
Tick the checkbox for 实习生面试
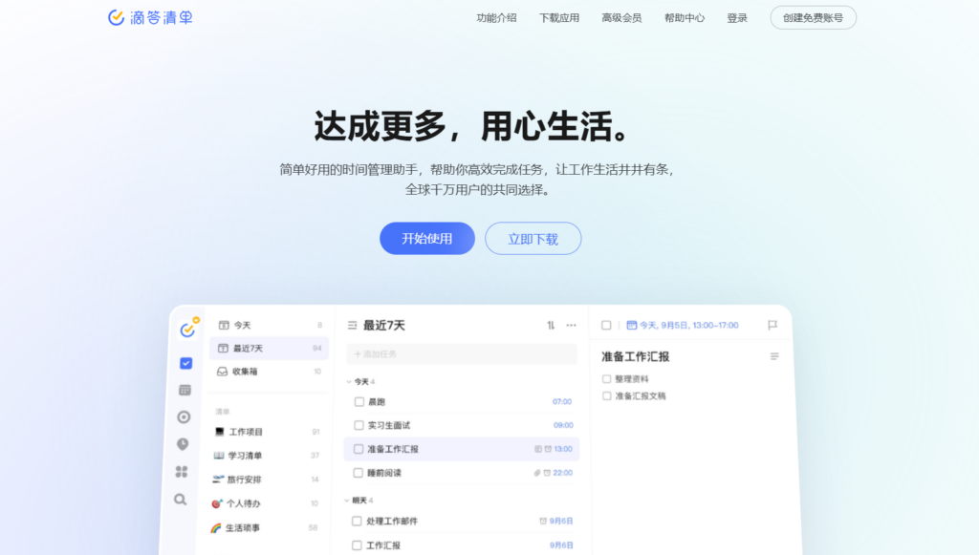point(358,425)
